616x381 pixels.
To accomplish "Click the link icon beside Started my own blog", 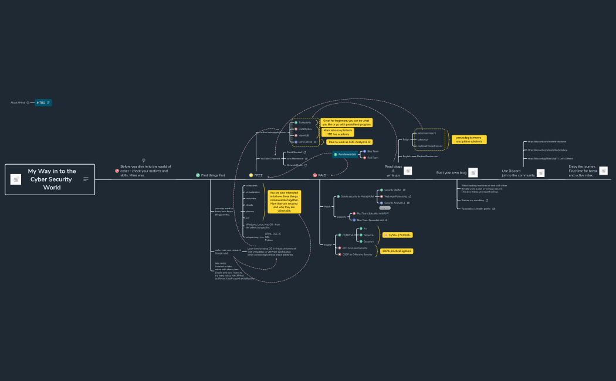I will [487, 200].
